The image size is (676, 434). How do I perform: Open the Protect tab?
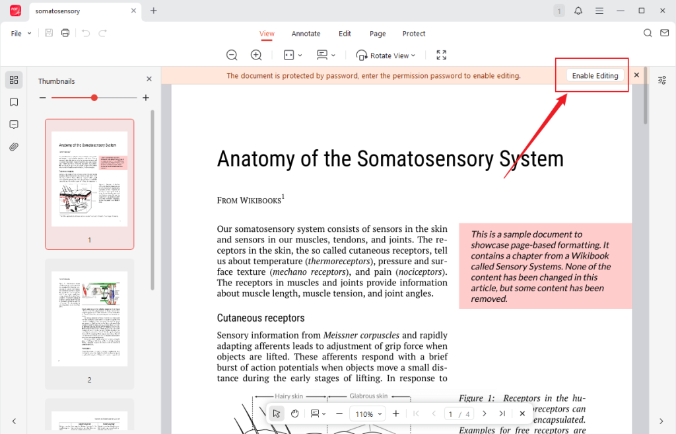click(x=414, y=34)
